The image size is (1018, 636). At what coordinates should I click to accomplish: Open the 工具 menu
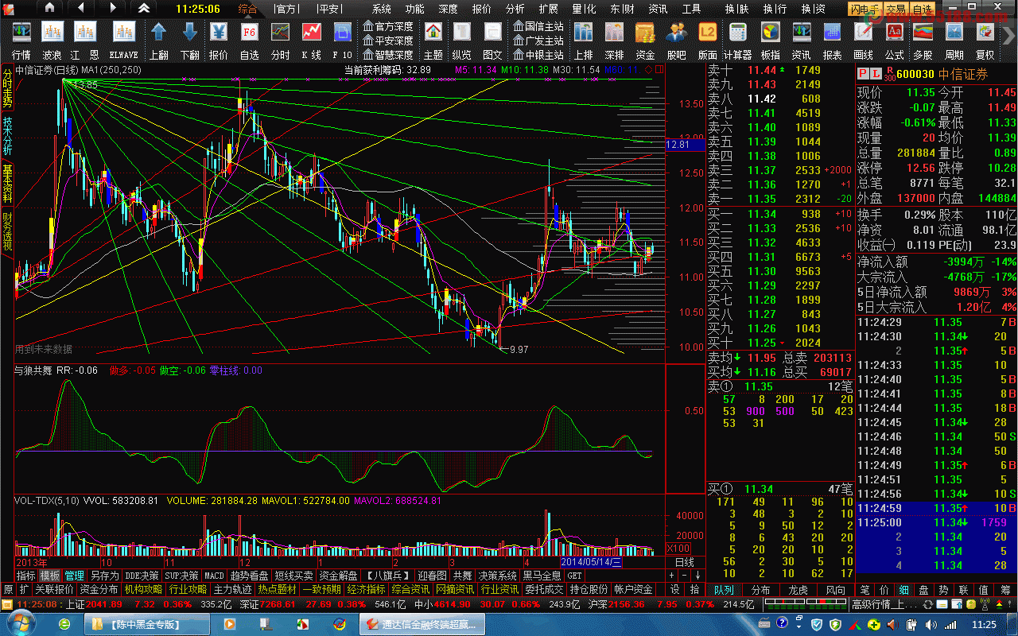pyautogui.click(x=692, y=9)
